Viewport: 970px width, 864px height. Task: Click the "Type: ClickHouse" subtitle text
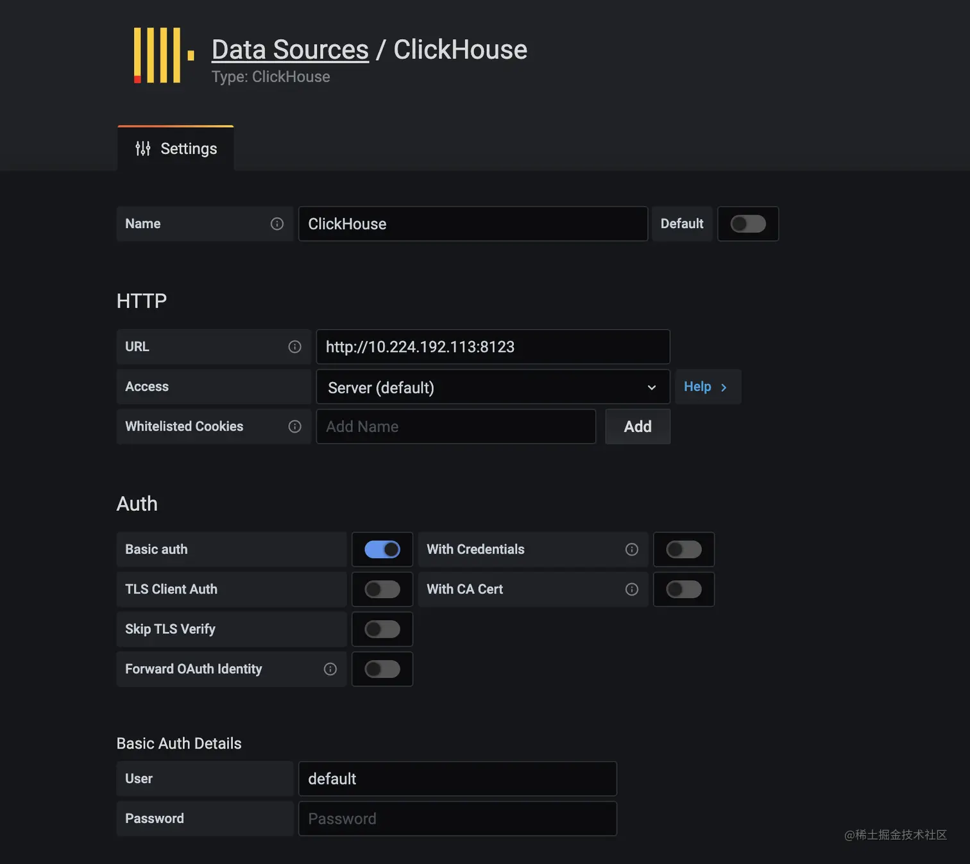pos(271,77)
